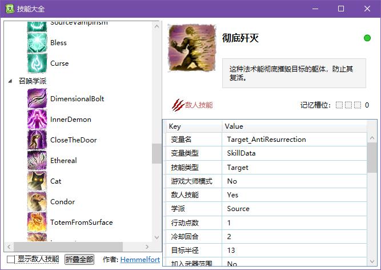Image resolution: width=381 pixels, height=270 pixels.
Task: Click the DimensionalBolt skill icon
Action: (x=37, y=98)
